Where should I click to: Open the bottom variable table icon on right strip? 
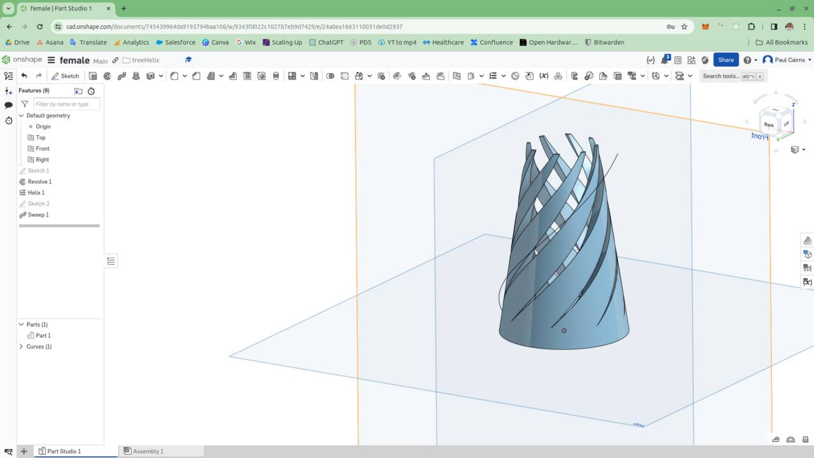pyautogui.click(x=808, y=282)
